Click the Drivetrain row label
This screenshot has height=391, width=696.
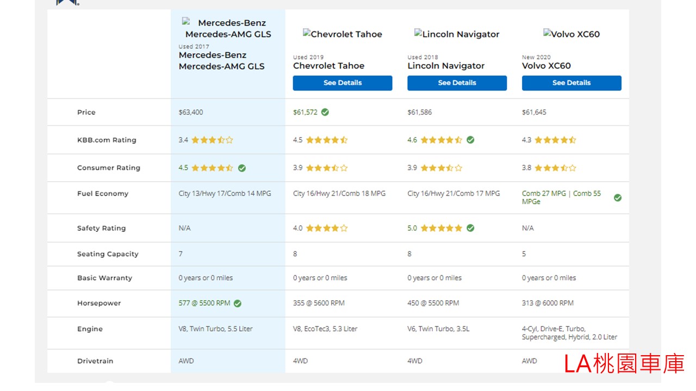point(95,361)
